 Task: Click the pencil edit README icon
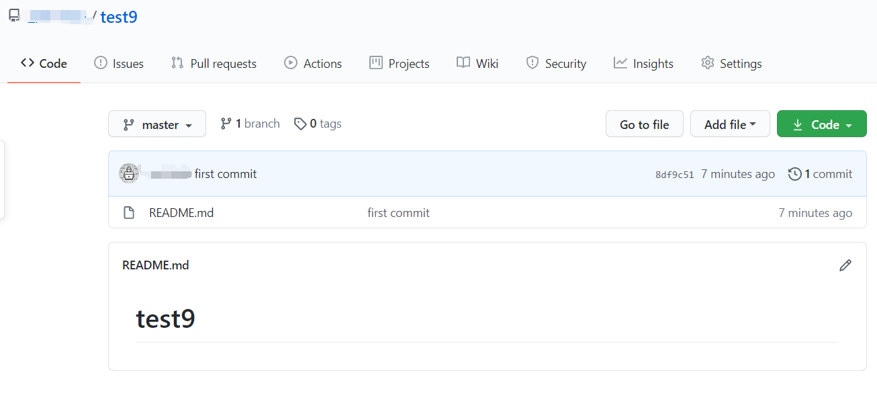tap(845, 265)
